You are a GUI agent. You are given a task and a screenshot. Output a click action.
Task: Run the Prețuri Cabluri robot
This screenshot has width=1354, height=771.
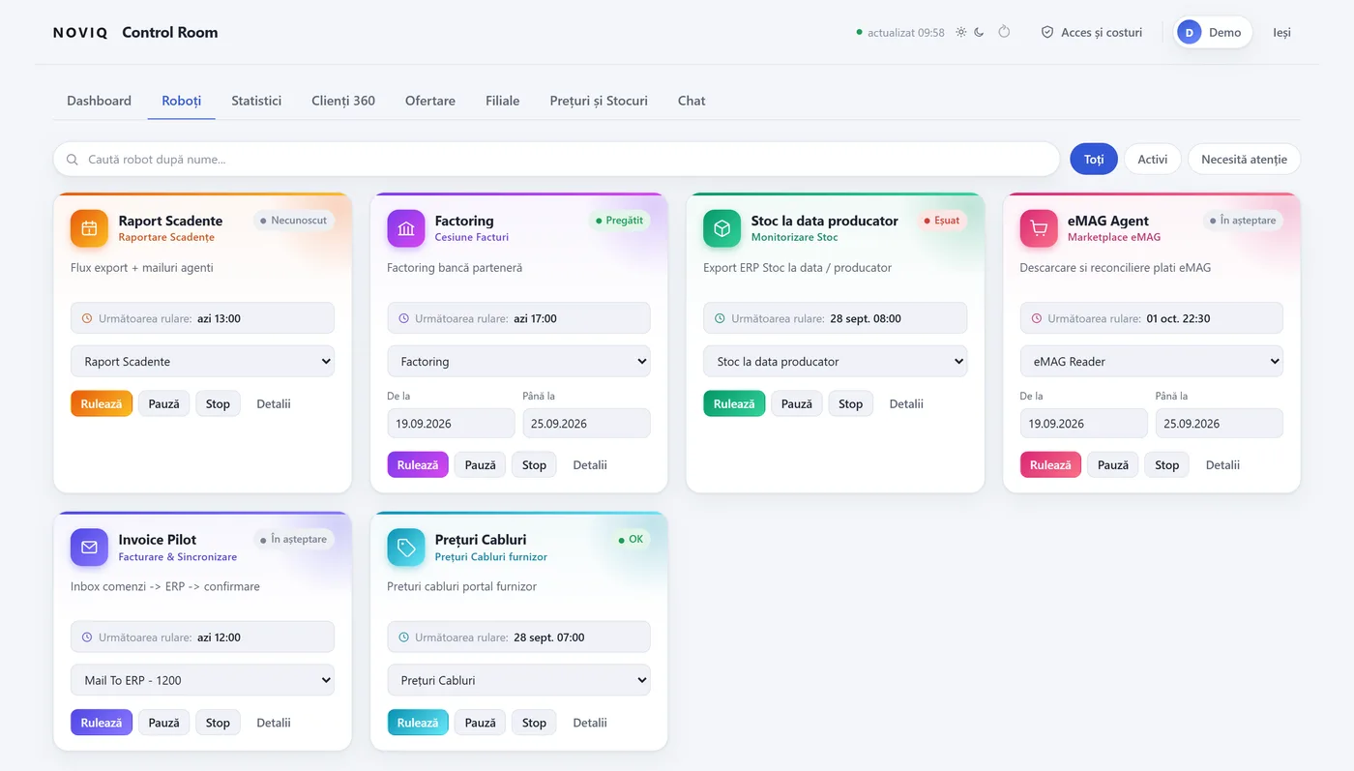[418, 723]
